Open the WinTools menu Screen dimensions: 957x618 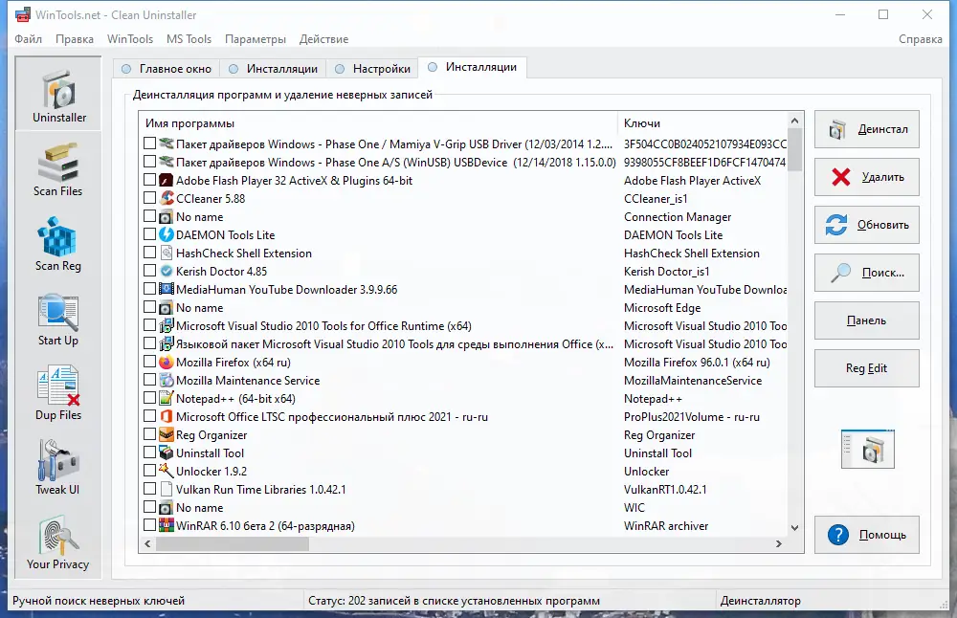pyautogui.click(x=130, y=39)
